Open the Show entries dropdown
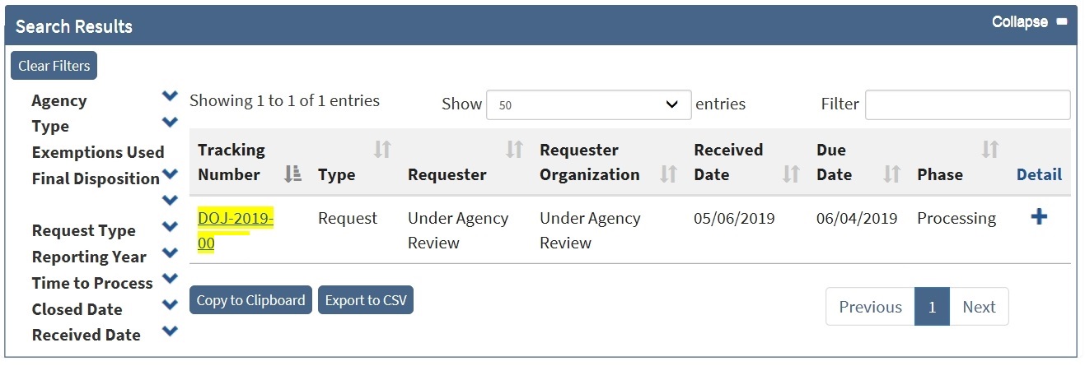Image resolution: width=1085 pixels, height=366 pixels. click(x=588, y=104)
